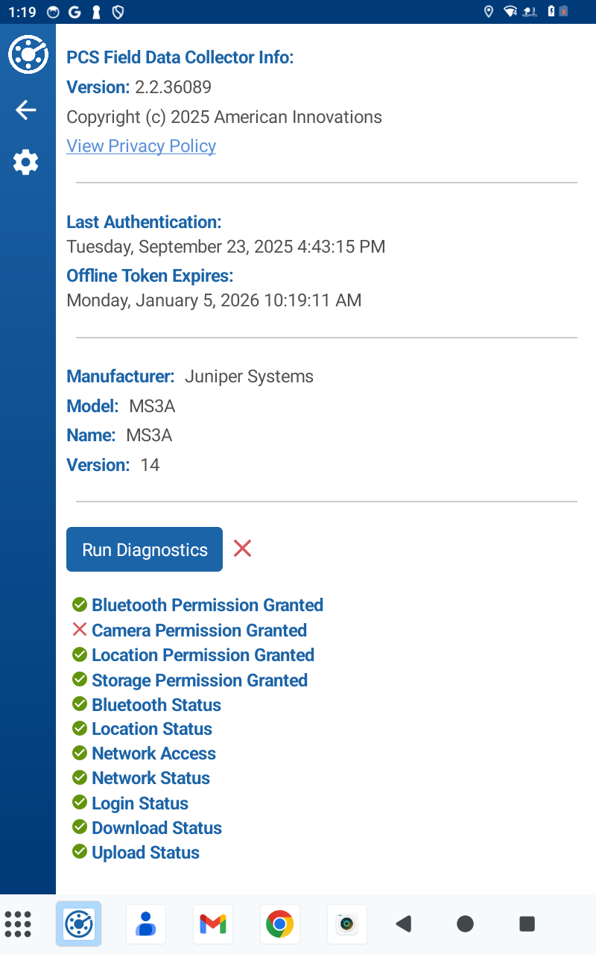The height and width of the screenshot is (954, 596).
Task: Open settings via the sidebar gear icon
Action: pos(26,162)
